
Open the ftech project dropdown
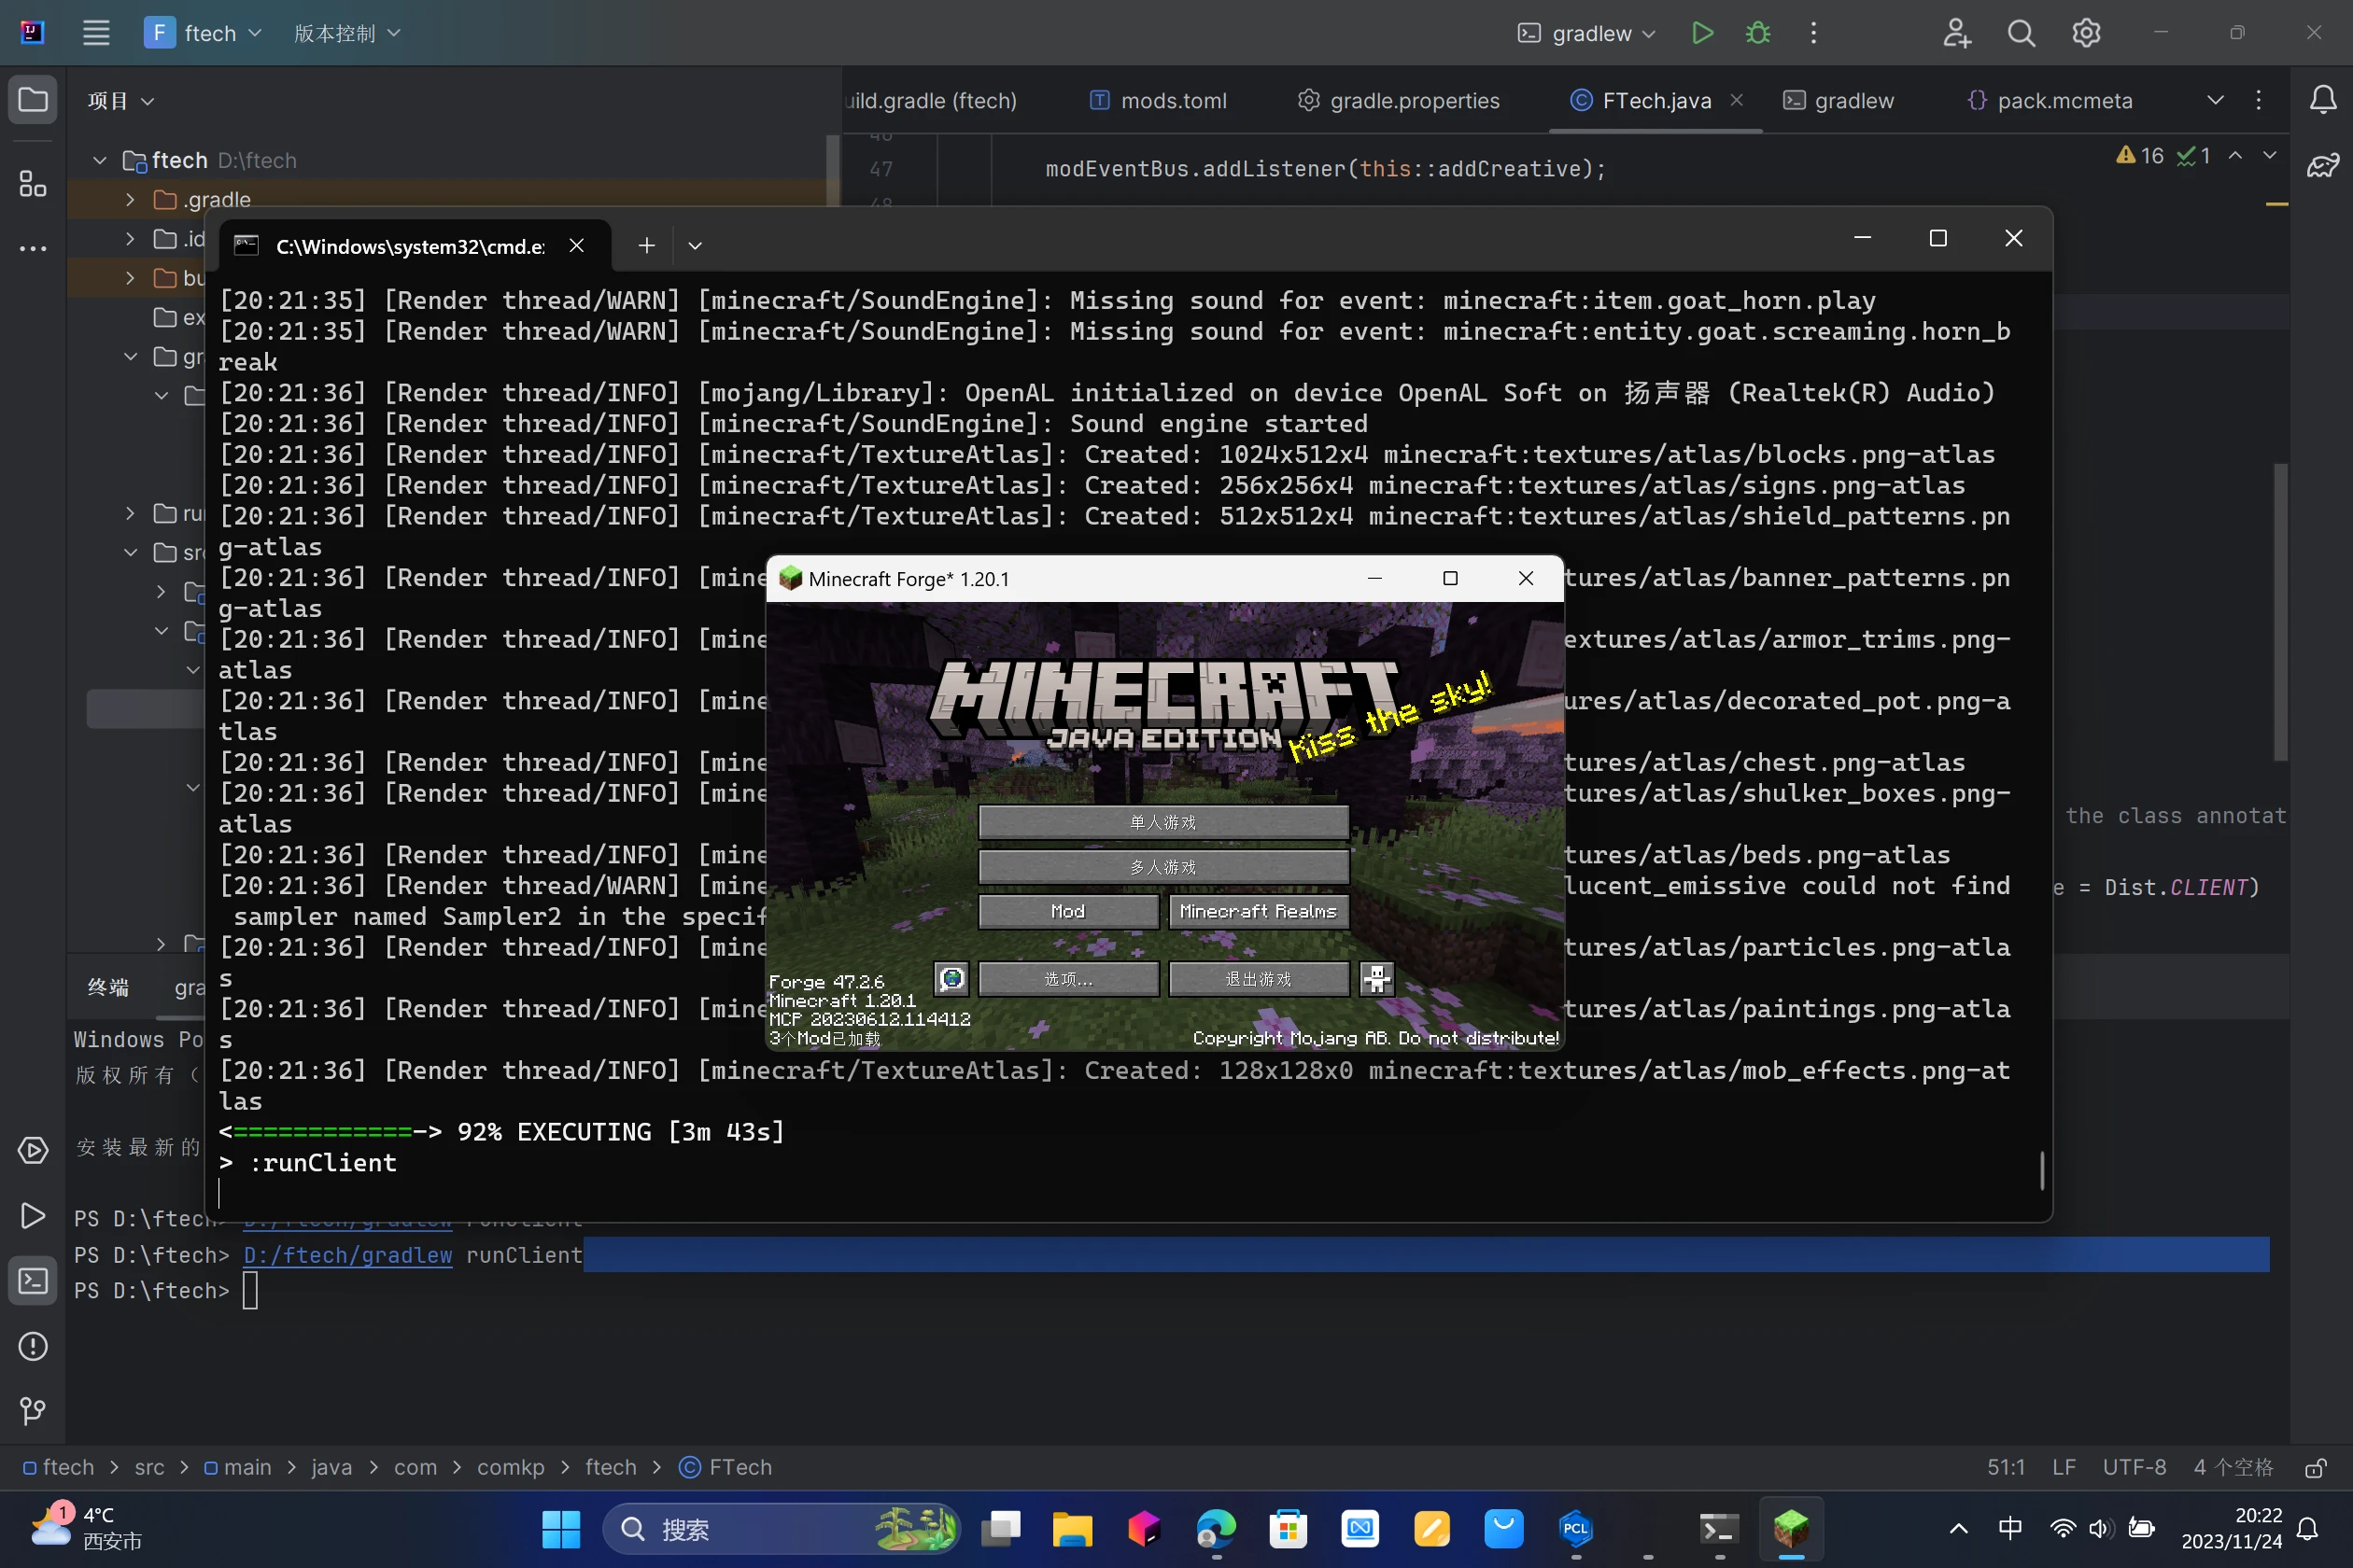click(204, 33)
